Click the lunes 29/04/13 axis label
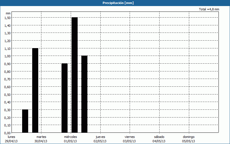Image resolution: width=230 pixels, height=144 pixels. (x=11, y=139)
